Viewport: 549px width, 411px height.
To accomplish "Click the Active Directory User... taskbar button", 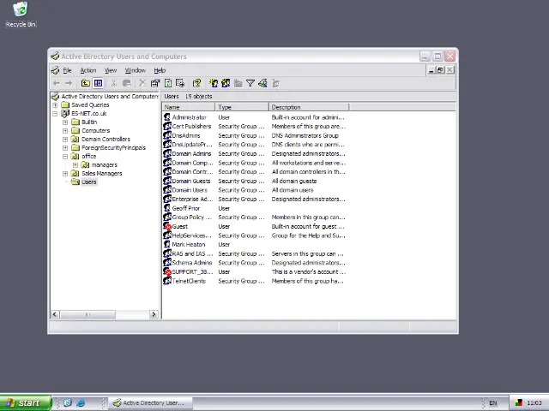I will 151,403.
